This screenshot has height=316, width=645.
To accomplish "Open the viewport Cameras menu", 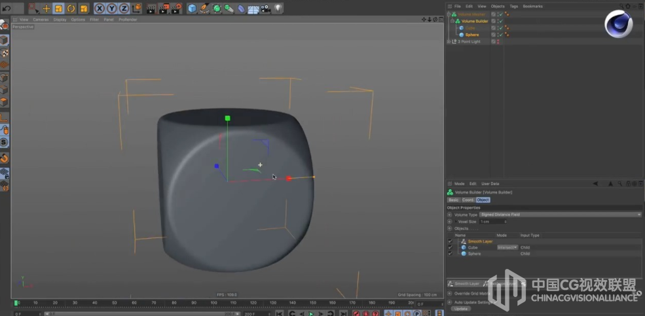I will 41,20.
